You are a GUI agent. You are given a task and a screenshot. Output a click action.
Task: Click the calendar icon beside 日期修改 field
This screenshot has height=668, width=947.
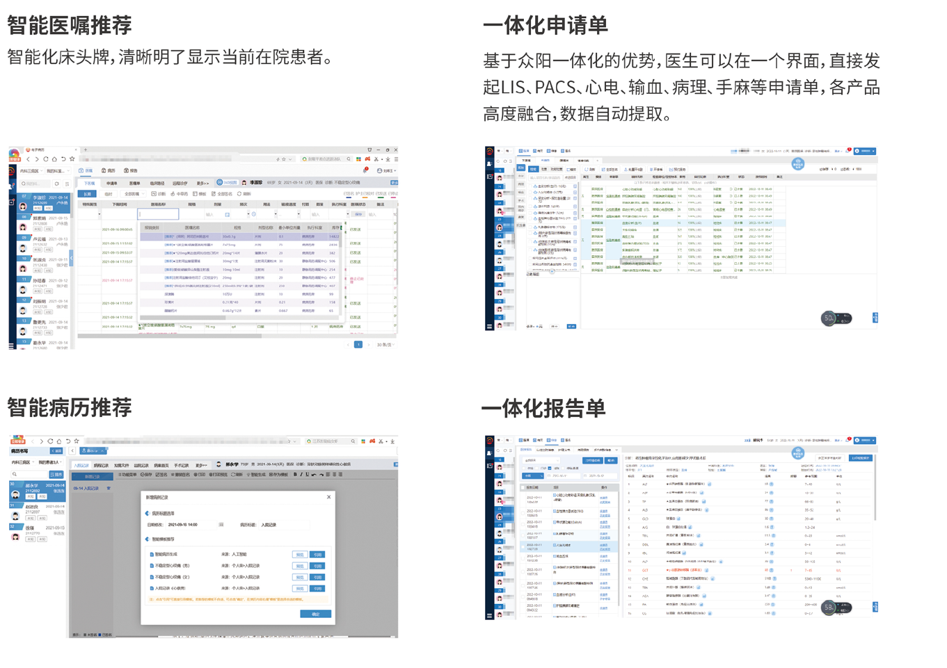click(x=221, y=525)
